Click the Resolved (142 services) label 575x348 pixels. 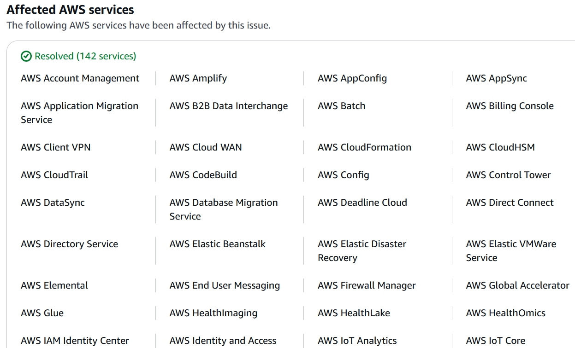85,56
